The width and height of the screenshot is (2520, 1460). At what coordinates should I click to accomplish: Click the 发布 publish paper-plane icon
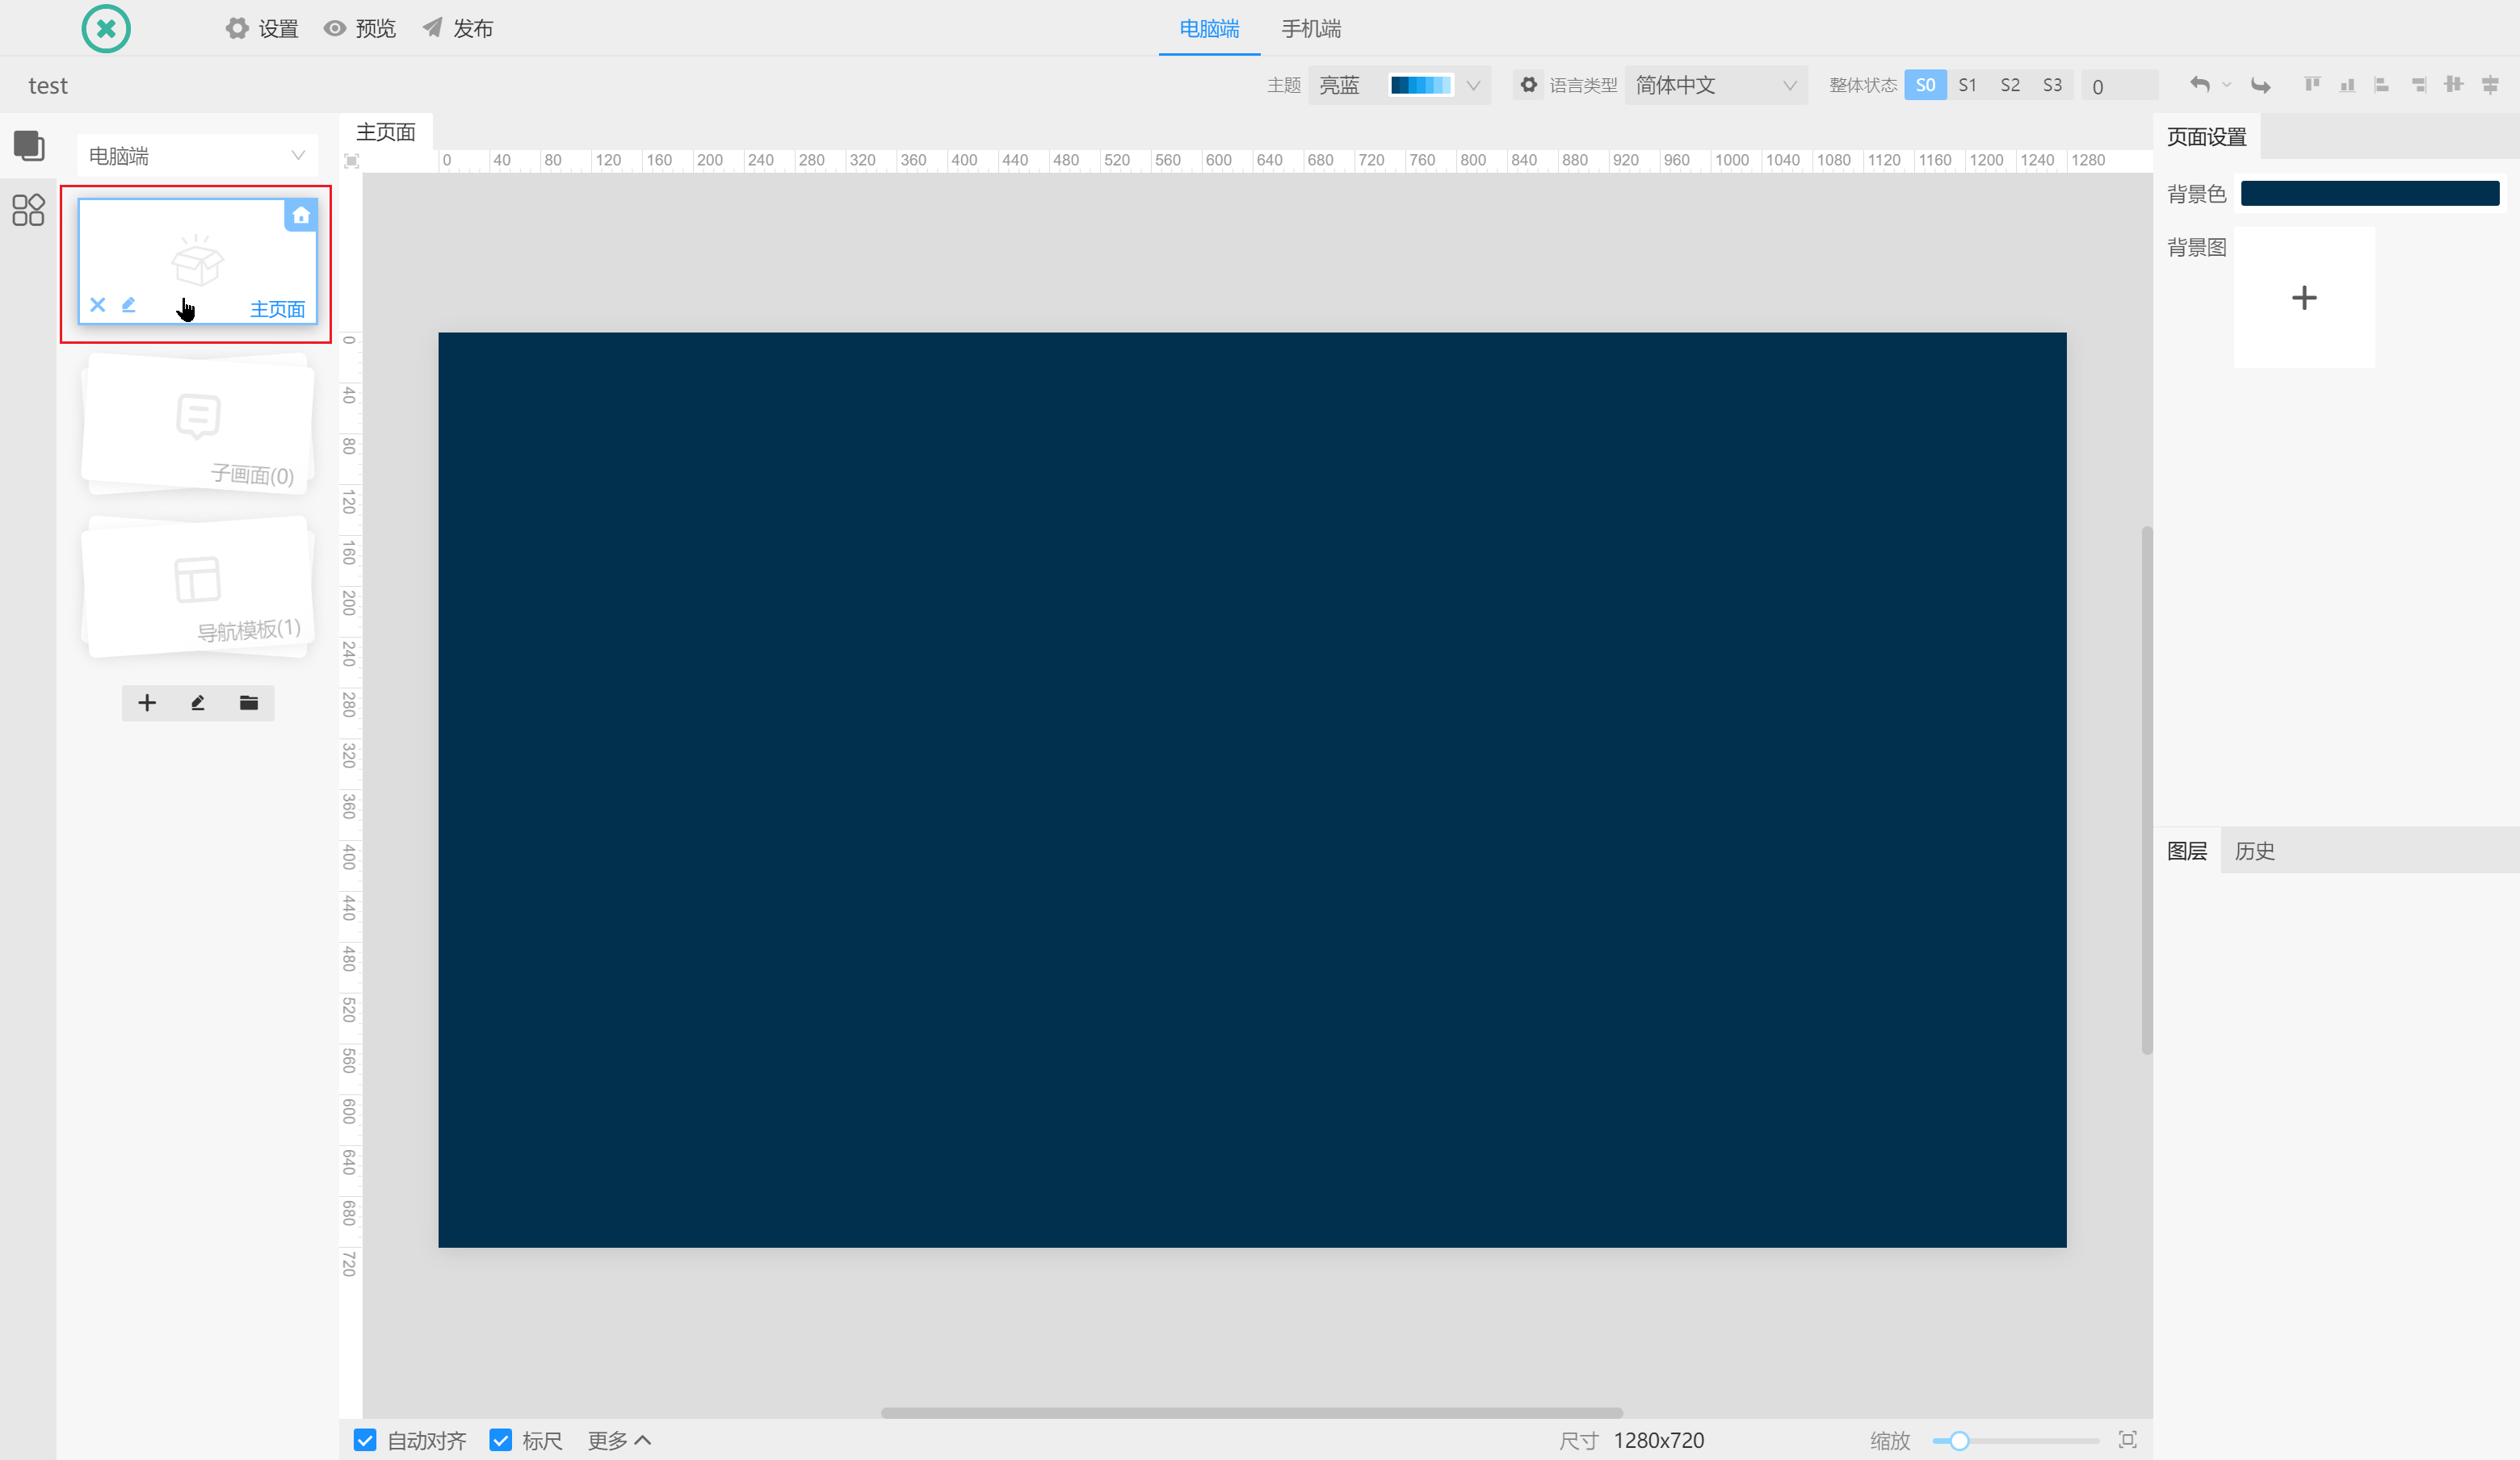pos(432,28)
